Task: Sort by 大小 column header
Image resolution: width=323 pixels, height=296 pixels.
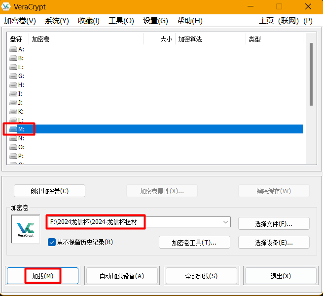Action: [160, 39]
